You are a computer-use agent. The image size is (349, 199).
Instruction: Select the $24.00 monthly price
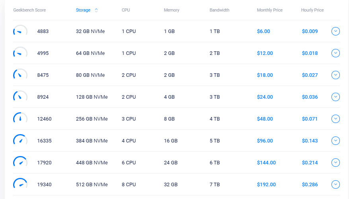coord(265,97)
